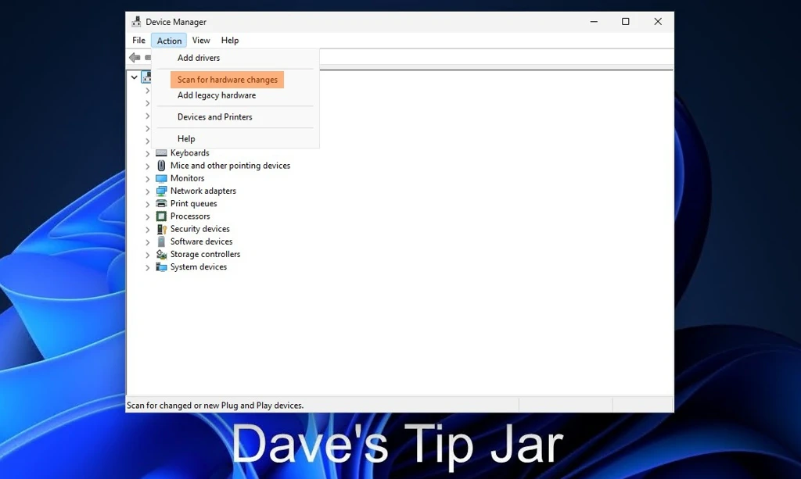Open the File menu
801x479 pixels.
[x=138, y=41]
